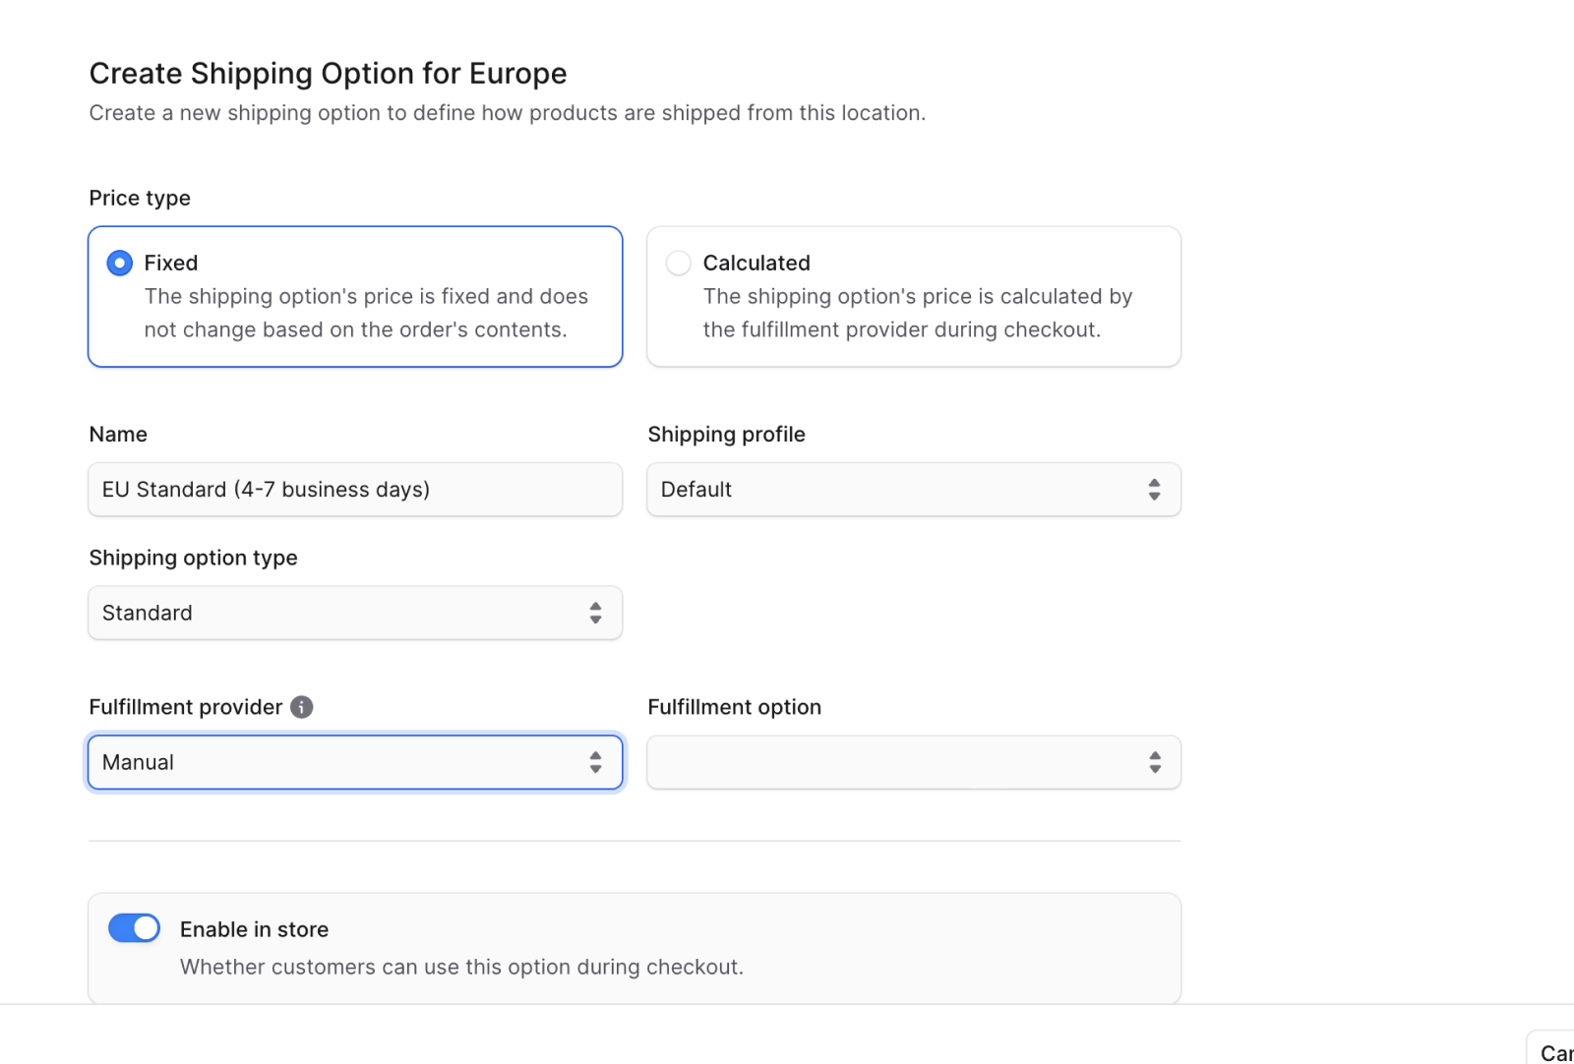This screenshot has height=1064, width=1574.
Task: Click the Fulfillment provider label text
Action: pyautogui.click(x=185, y=707)
